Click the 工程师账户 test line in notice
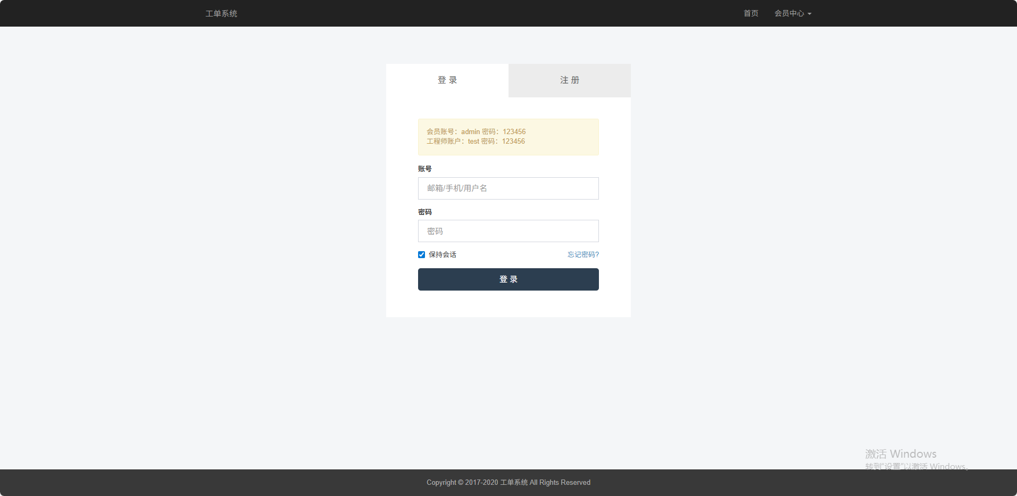 coord(476,141)
